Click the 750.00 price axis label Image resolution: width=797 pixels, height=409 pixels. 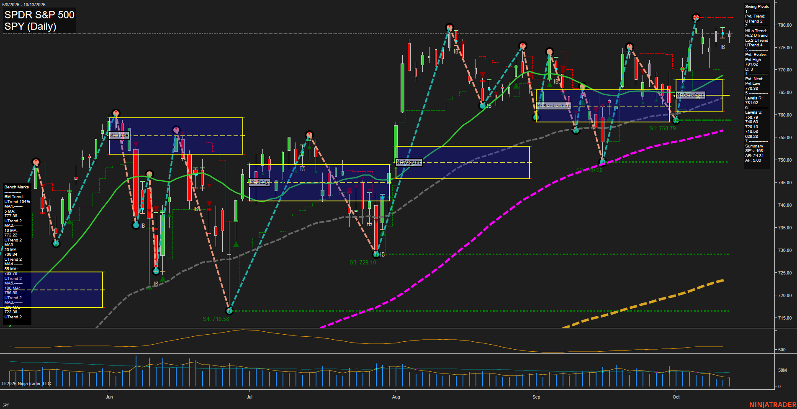785,160
